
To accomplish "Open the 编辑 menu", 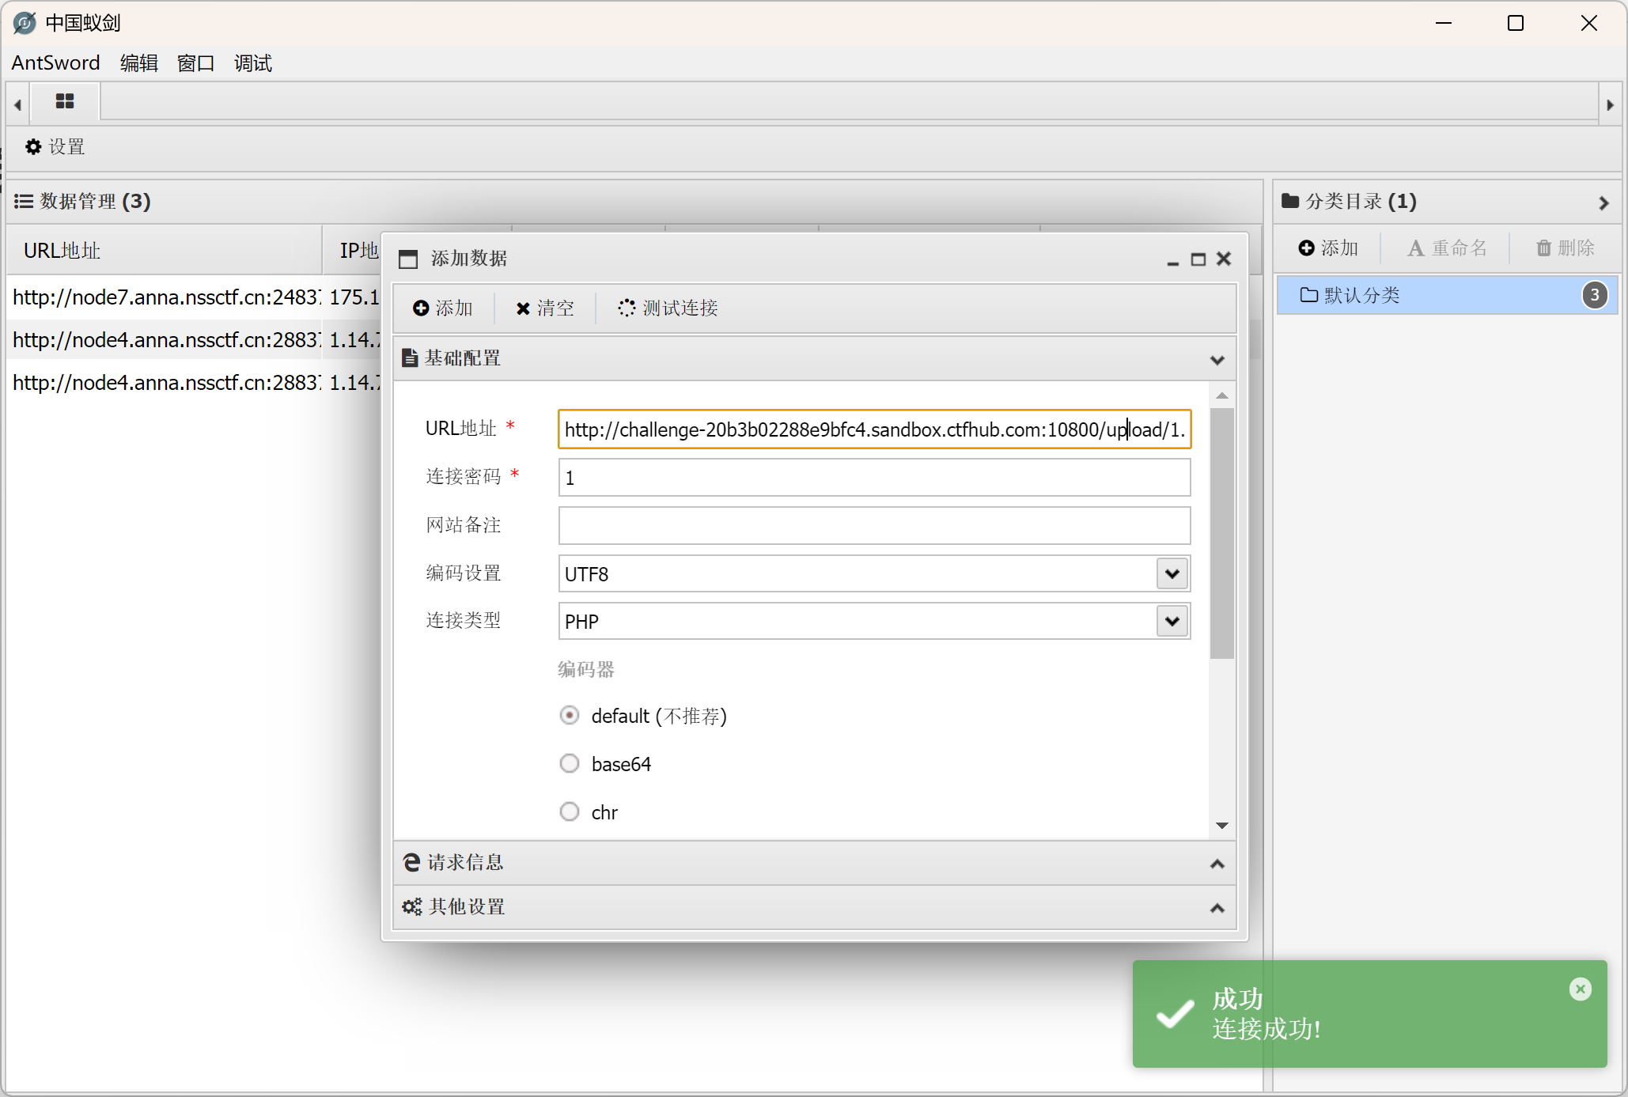I will tap(138, 63).
